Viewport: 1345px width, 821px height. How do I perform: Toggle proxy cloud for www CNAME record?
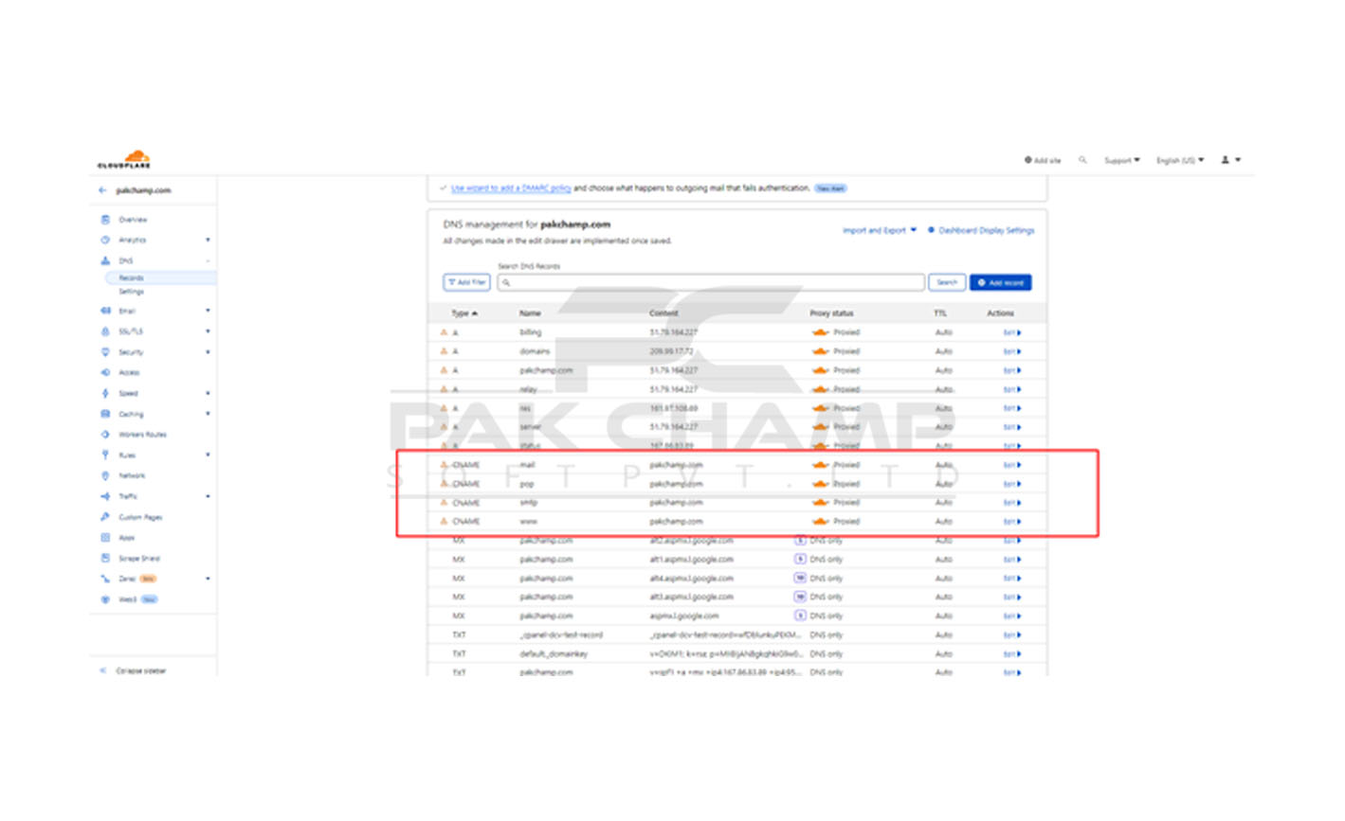click(x=820, y=522)
